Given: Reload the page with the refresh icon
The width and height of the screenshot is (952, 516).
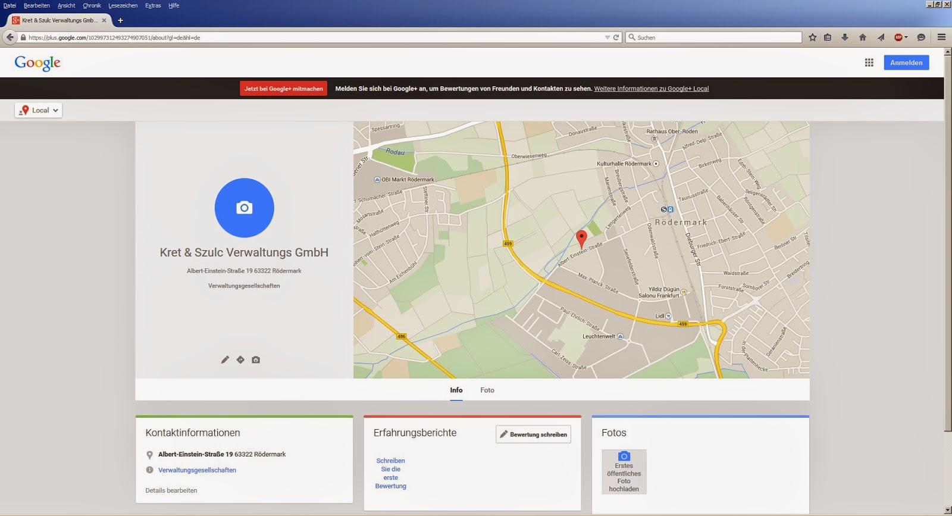Looking at the screenshot, I should 616,37.
